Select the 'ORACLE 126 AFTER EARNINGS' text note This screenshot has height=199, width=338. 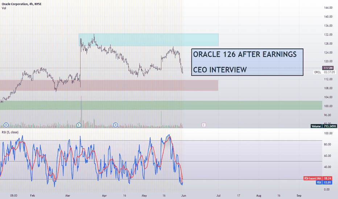[x=245, y=54]
